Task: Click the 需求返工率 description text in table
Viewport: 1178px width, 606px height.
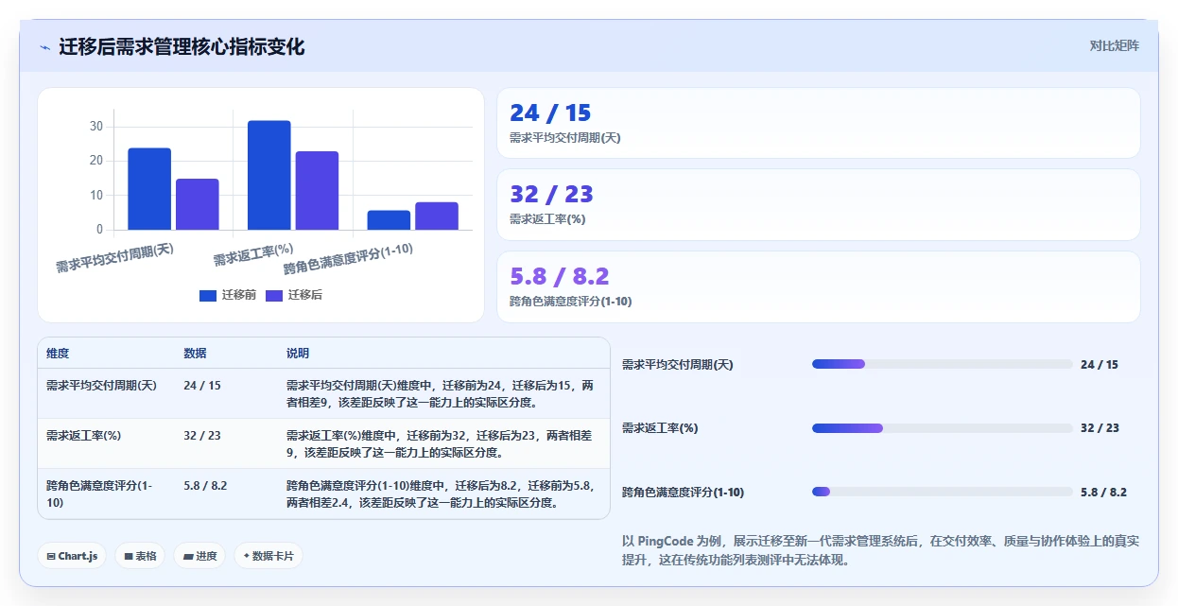Action: (440, 444)
